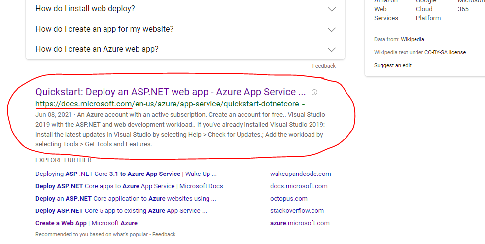The height and width of the screenshot is (244, 485).
Task: Open the Wikipedia data source link
Action: (x=413, y=39)
